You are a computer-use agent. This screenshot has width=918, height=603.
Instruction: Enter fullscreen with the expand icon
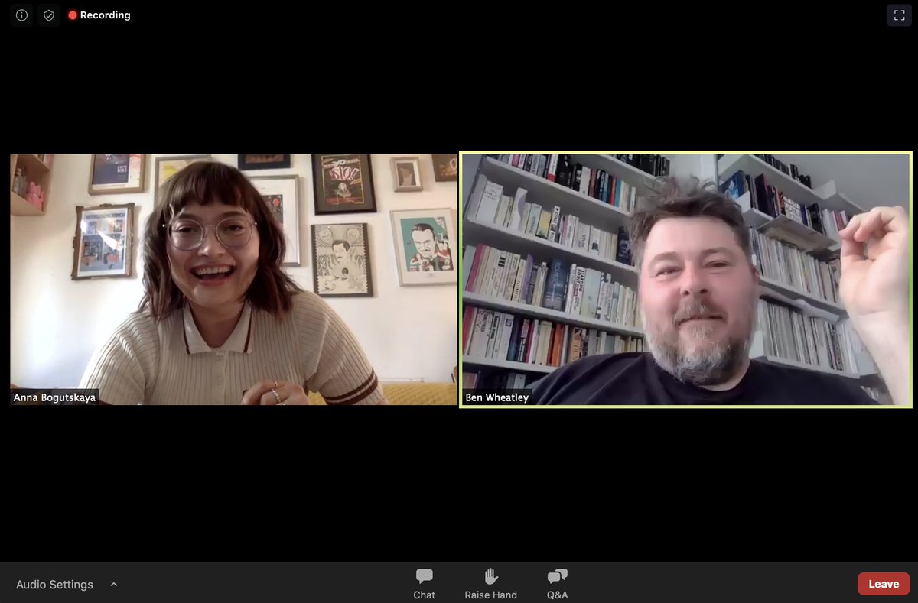(x=900, y=15)
